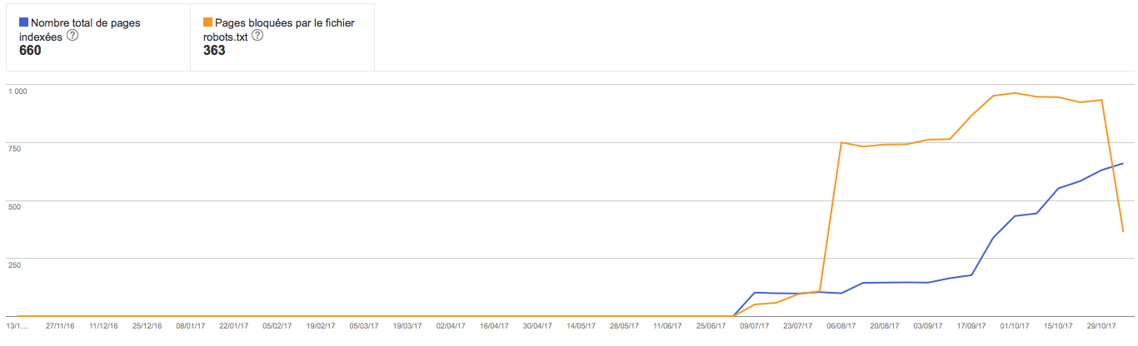Select the 09/07/17 date on axis
Screen dimensions: 1138x346
[754, 326]
